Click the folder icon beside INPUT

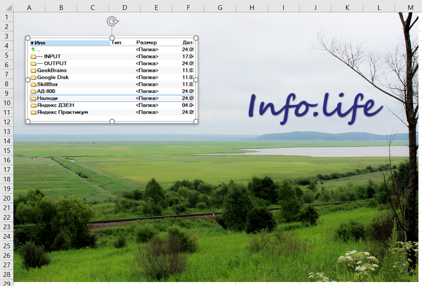33,56
